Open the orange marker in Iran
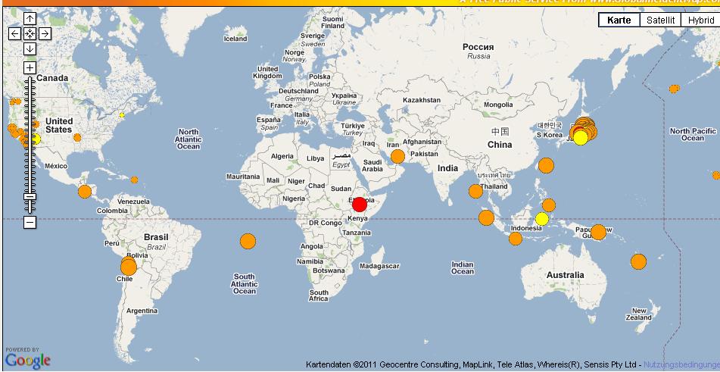720x372 pixels. point(397,157)
